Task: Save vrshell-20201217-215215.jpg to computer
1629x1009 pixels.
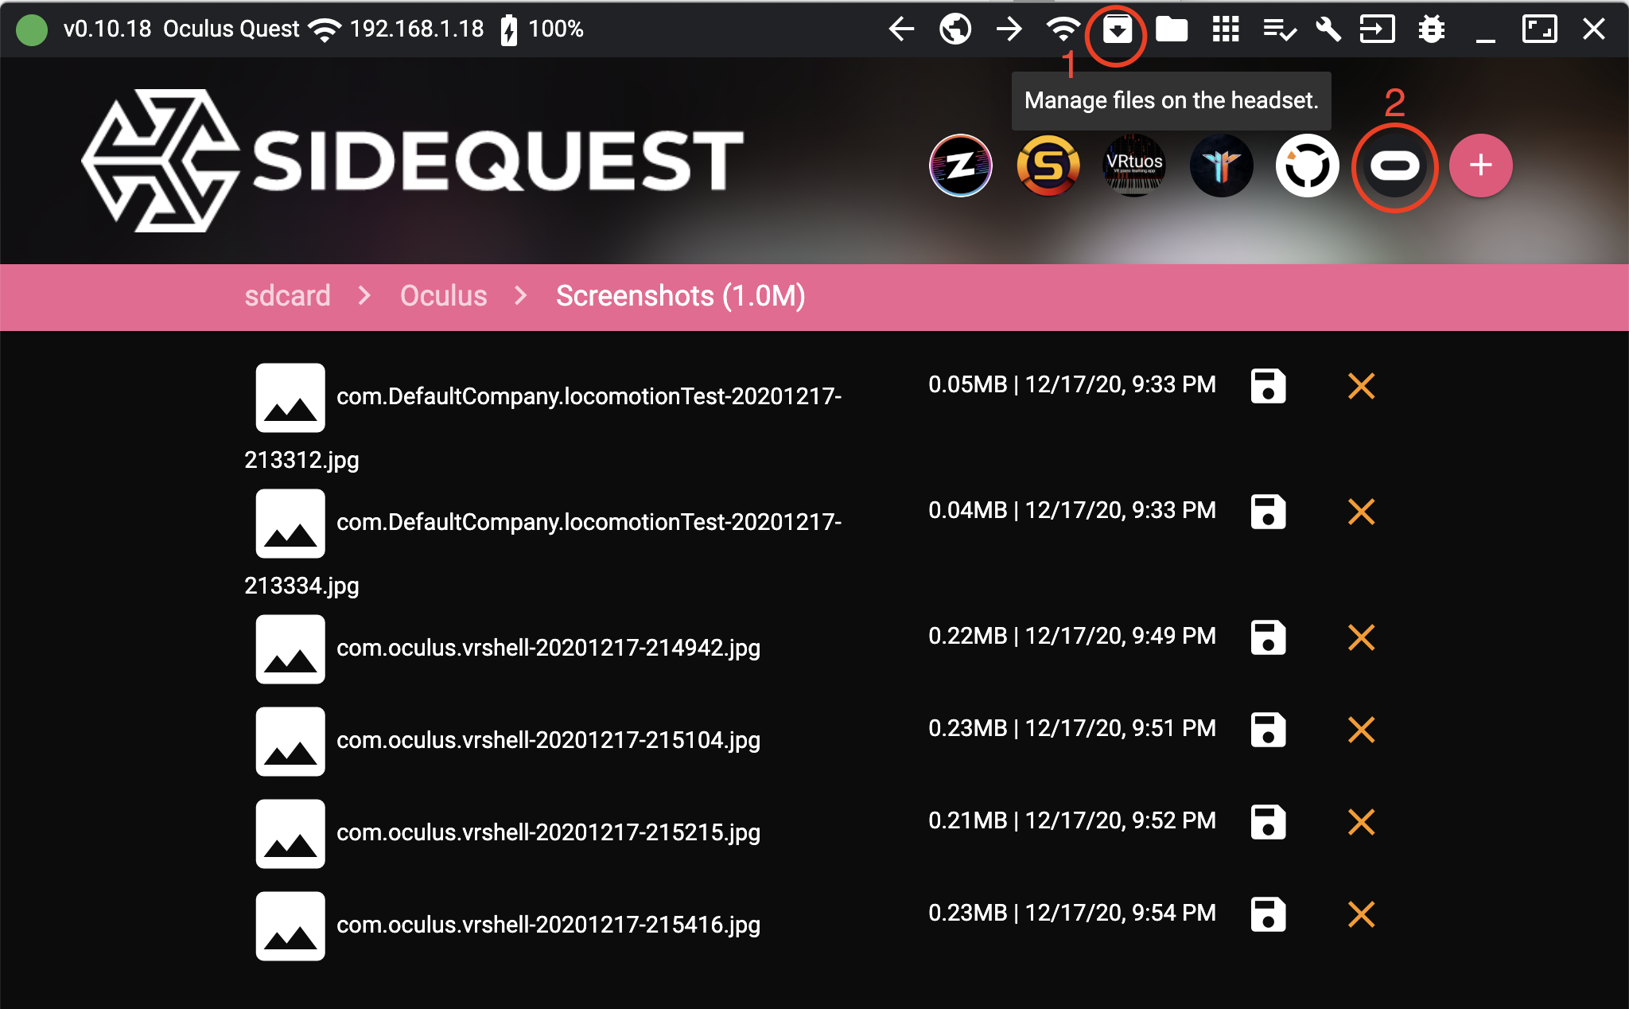Action: (1268, 822)
